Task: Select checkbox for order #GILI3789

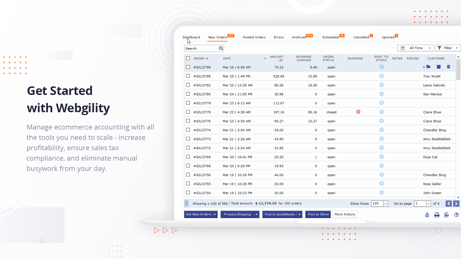Action: 188,67
